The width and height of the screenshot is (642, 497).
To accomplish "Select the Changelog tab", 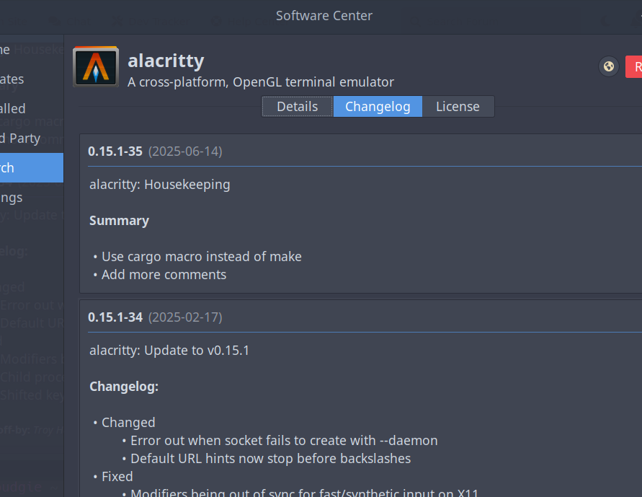I will pyautogui.click(x=378, y=107).
